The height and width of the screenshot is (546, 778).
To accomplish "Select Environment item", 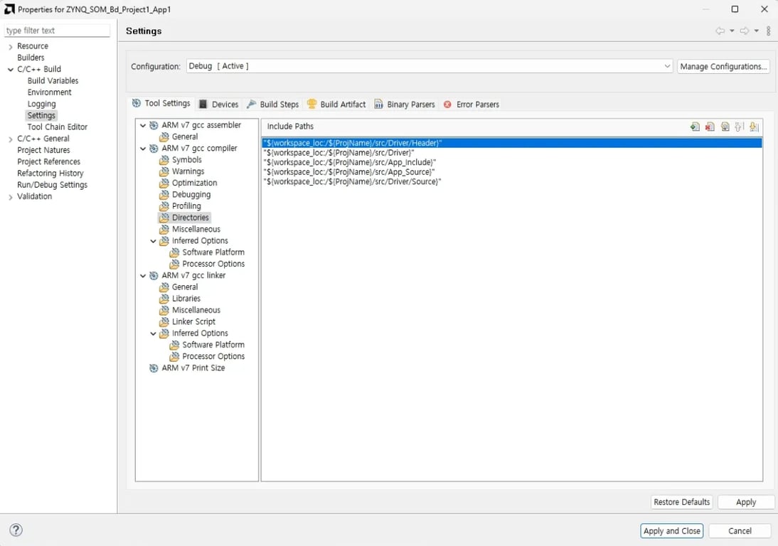I will (49, 92).
